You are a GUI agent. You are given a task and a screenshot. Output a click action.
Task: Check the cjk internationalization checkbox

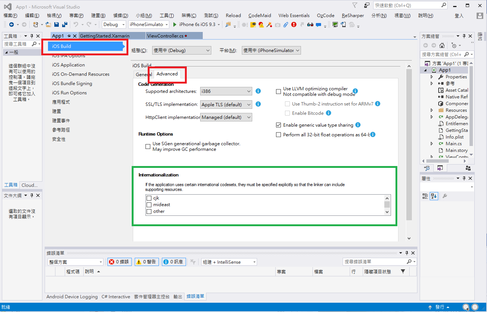(x=149, y=198)
